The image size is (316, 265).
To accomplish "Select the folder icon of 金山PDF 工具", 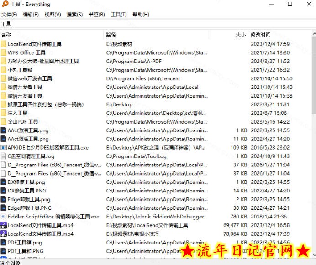I will pyautogui.click(x=4, y=122).
